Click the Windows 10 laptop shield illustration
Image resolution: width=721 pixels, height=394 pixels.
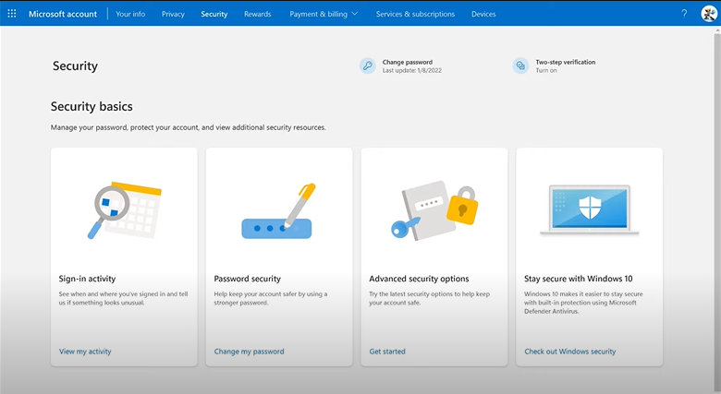point(590,209)
